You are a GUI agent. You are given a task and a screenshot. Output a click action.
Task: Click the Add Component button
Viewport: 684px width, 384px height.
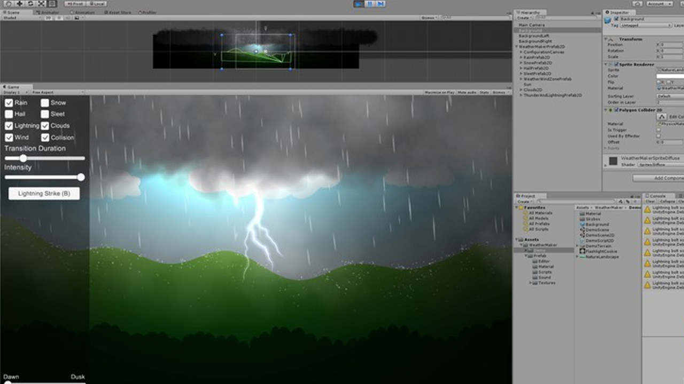pos(658,178)
